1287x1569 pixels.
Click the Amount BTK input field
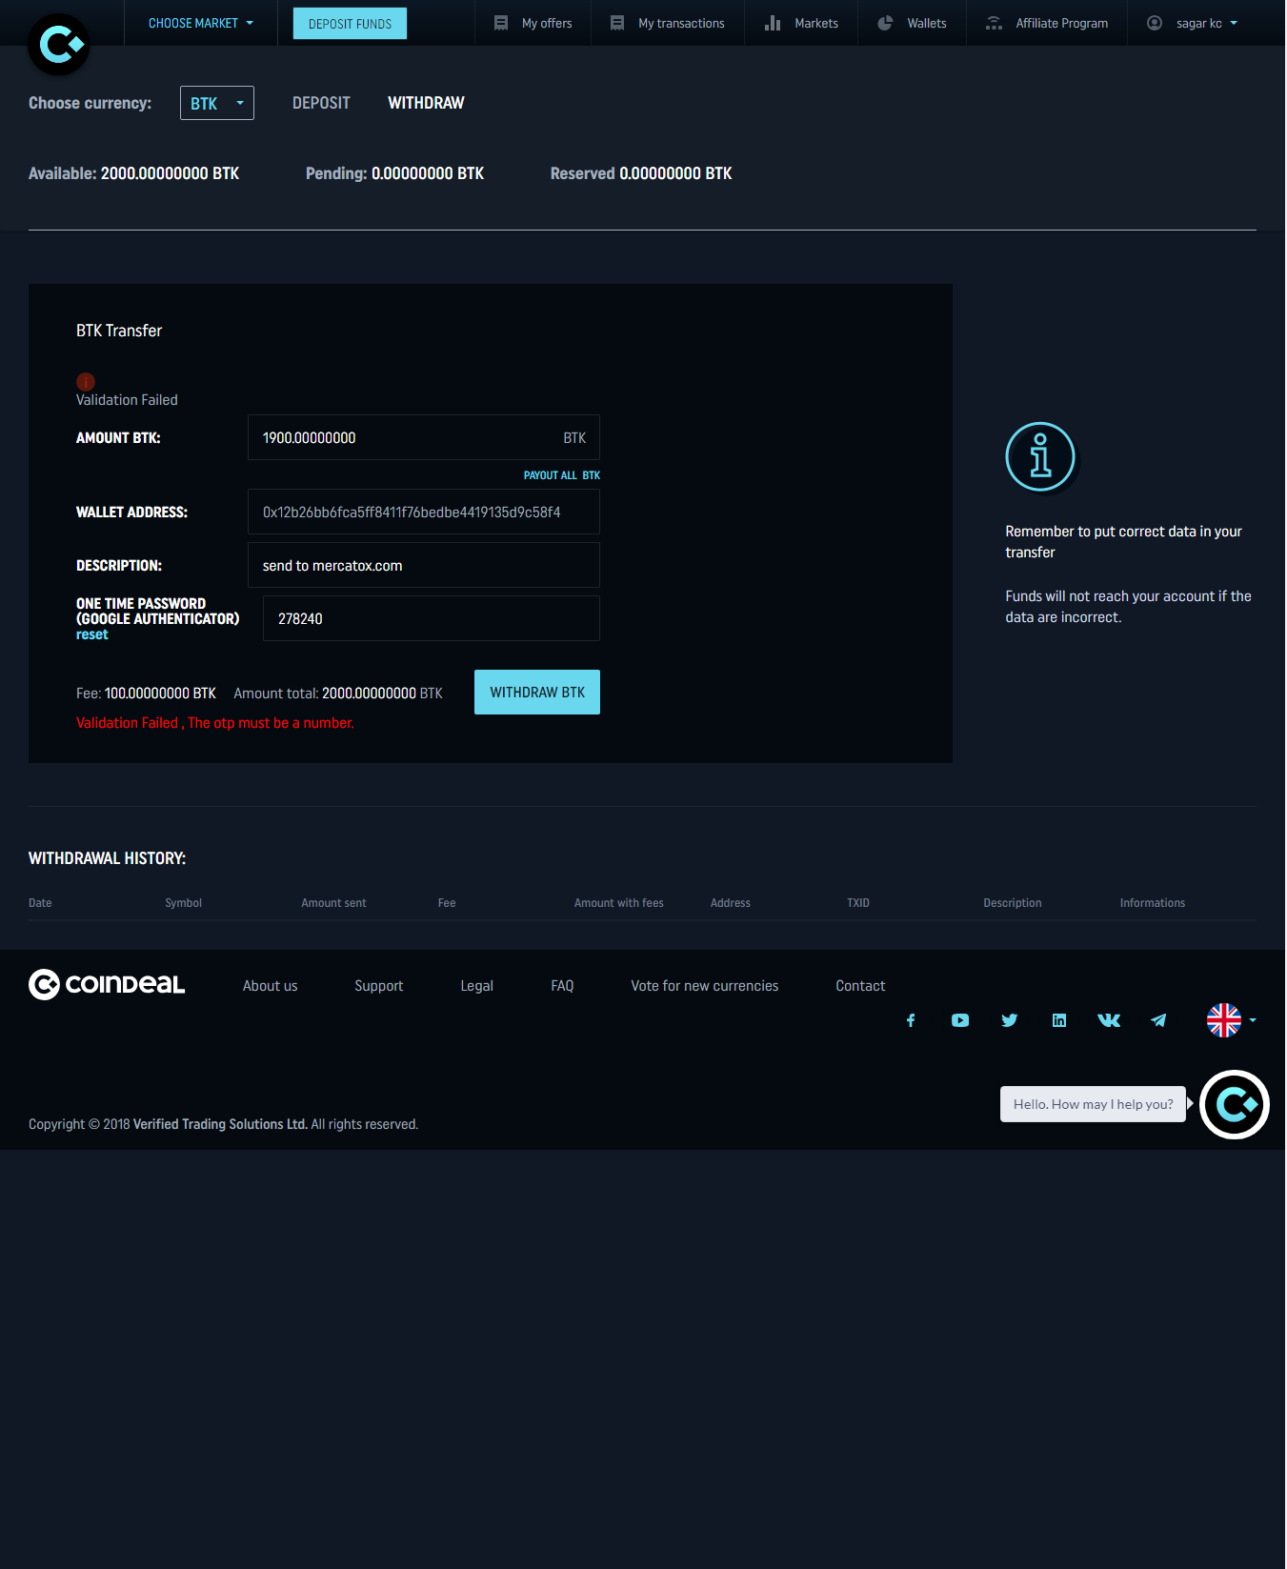tap(424, 437)
